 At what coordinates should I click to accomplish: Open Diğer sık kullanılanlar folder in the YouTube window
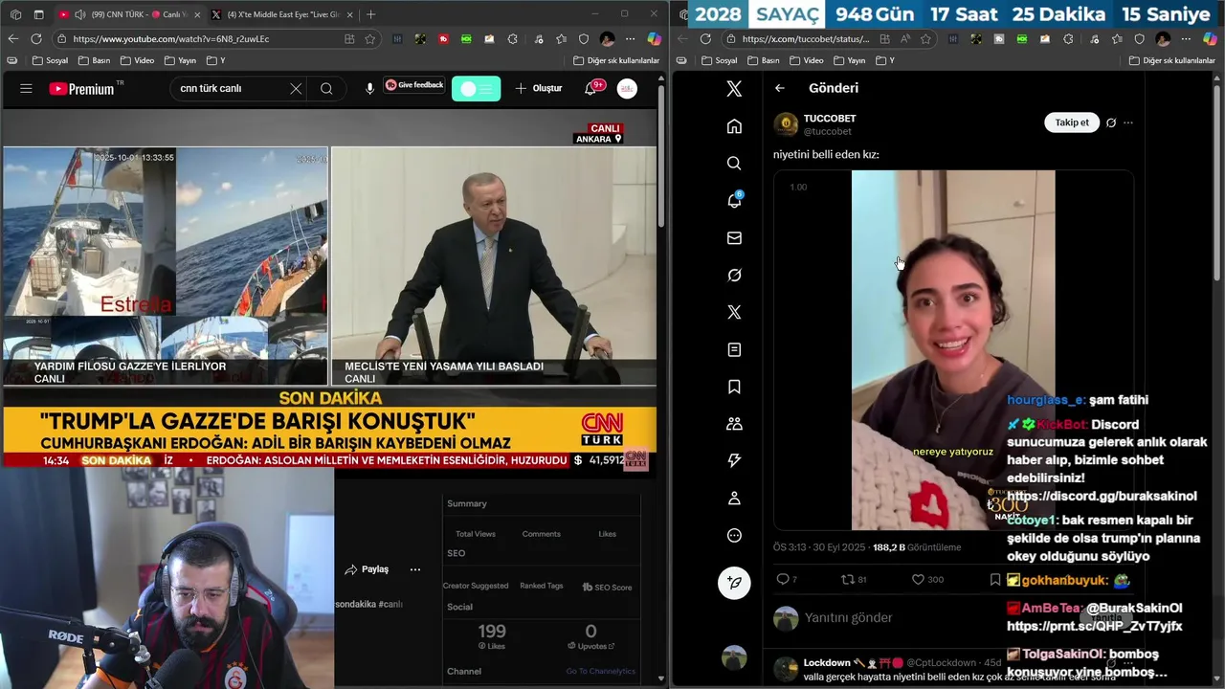pyautogui.click(x=616, y=60)
